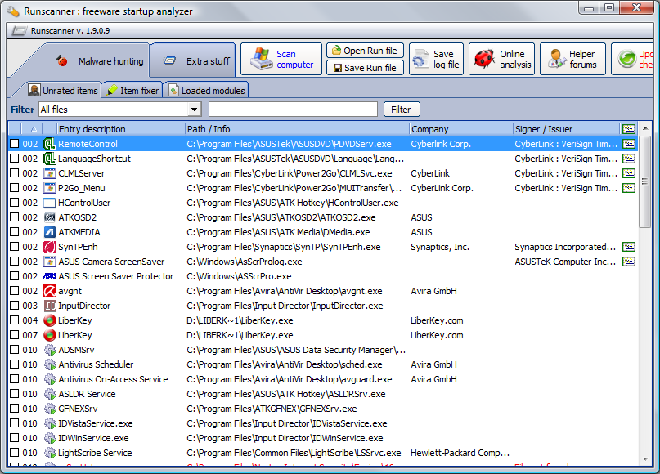
Task: Click the Scan computer button
Action: click(x=281, y=59)
